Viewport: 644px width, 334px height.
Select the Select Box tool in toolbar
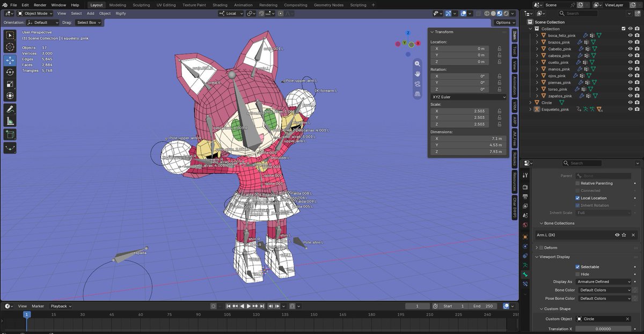10,35
